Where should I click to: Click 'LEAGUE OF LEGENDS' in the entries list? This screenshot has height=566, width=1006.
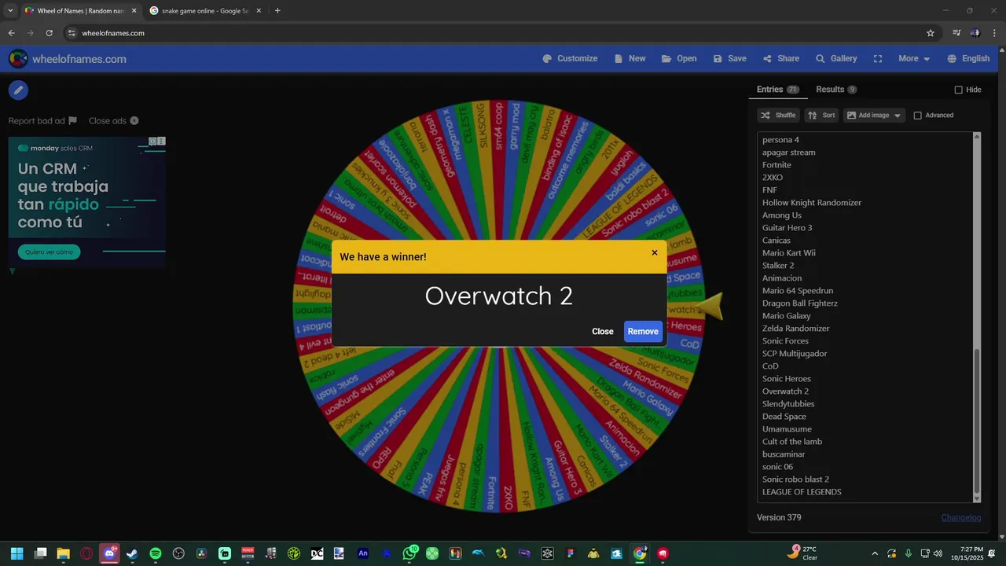[802, 492]
